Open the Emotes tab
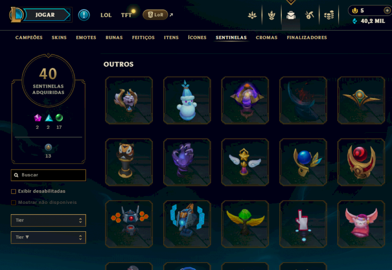The width and height of the screenshot is (392, 270). pos(86,38)
